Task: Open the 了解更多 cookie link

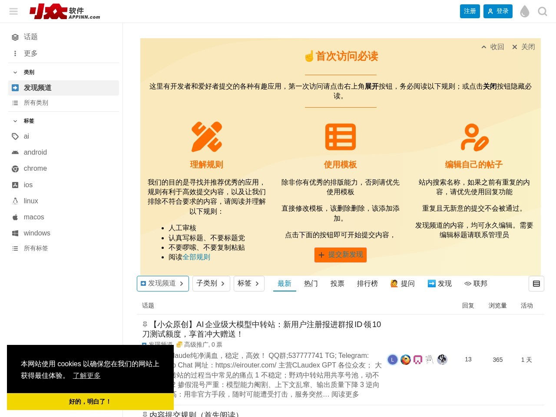Action: (x=86, y=376)
